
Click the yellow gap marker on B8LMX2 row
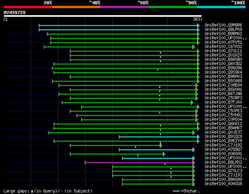tap(165, 164)
